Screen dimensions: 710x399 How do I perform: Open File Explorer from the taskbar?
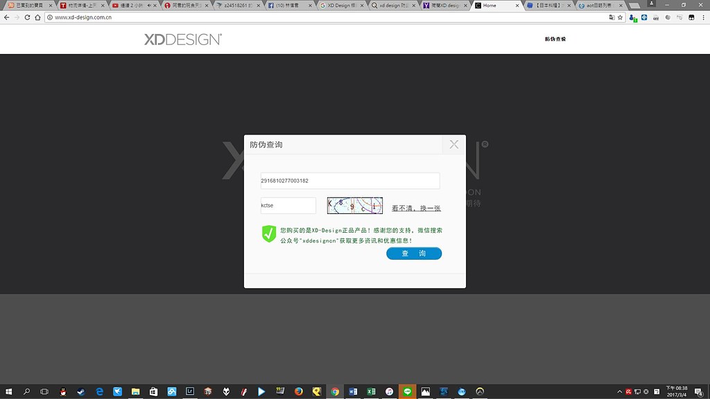[x=135, y=391]
